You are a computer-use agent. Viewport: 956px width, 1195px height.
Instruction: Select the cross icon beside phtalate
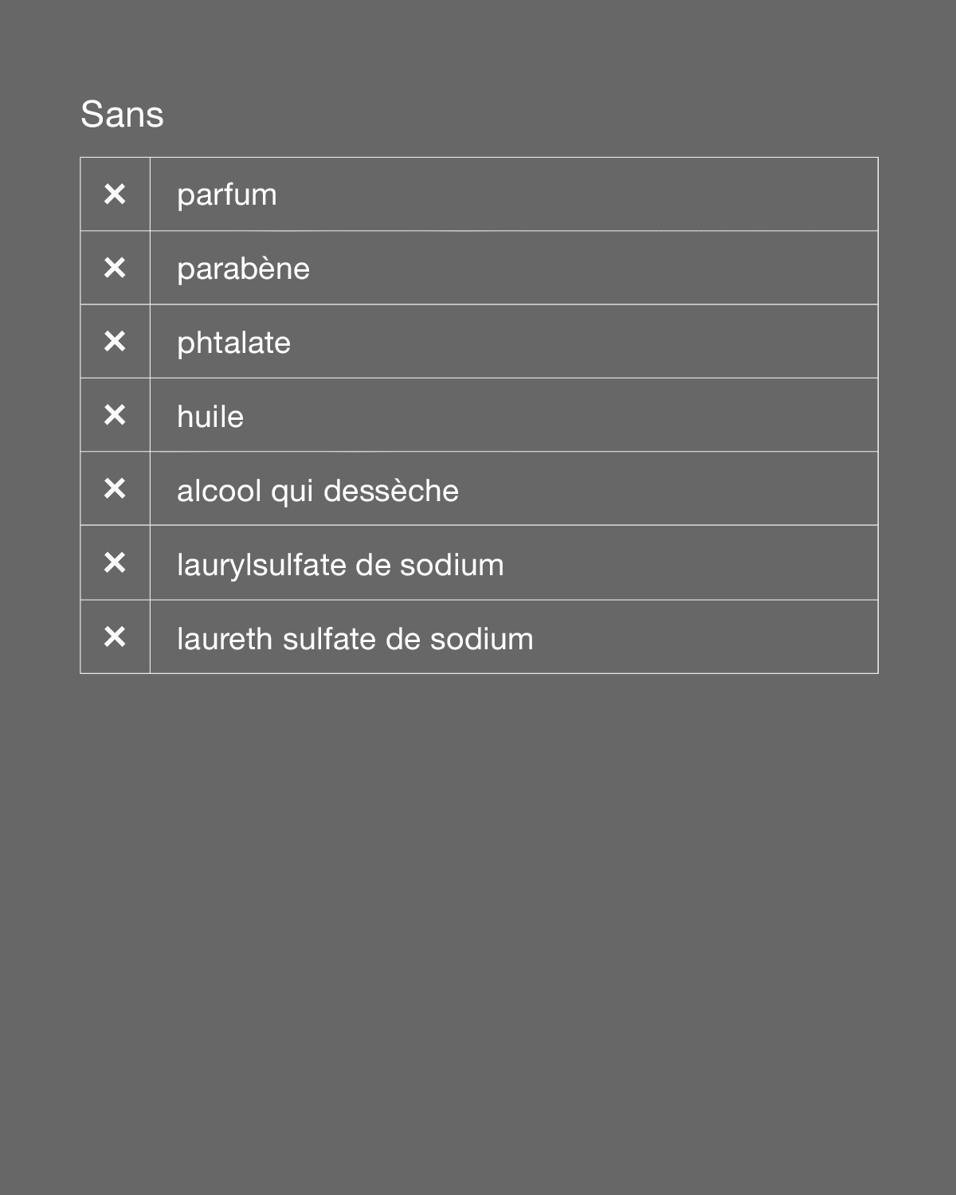115,342
